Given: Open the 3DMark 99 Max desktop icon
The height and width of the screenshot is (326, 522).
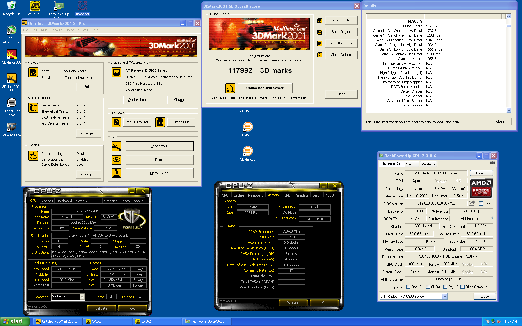Looking at the screenshot, I should click(x=11, y=107).
